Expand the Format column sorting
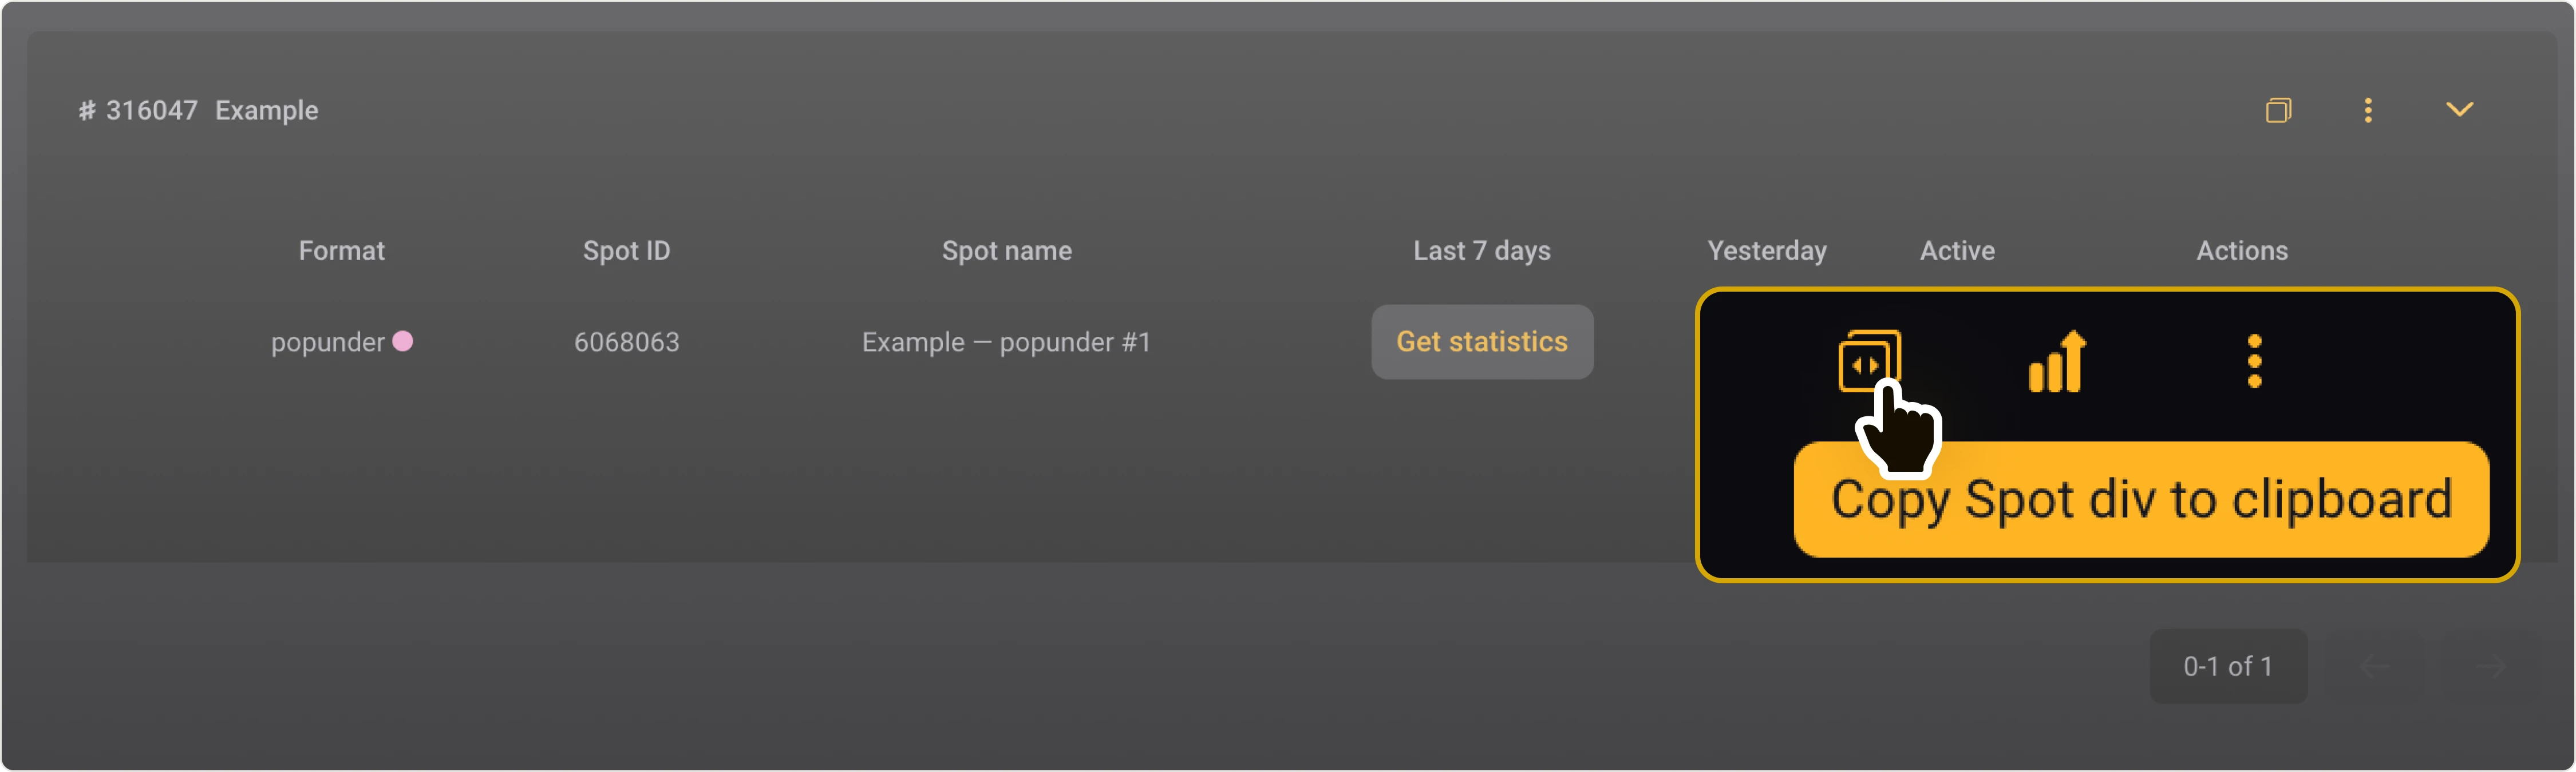 tap(341, 250)
